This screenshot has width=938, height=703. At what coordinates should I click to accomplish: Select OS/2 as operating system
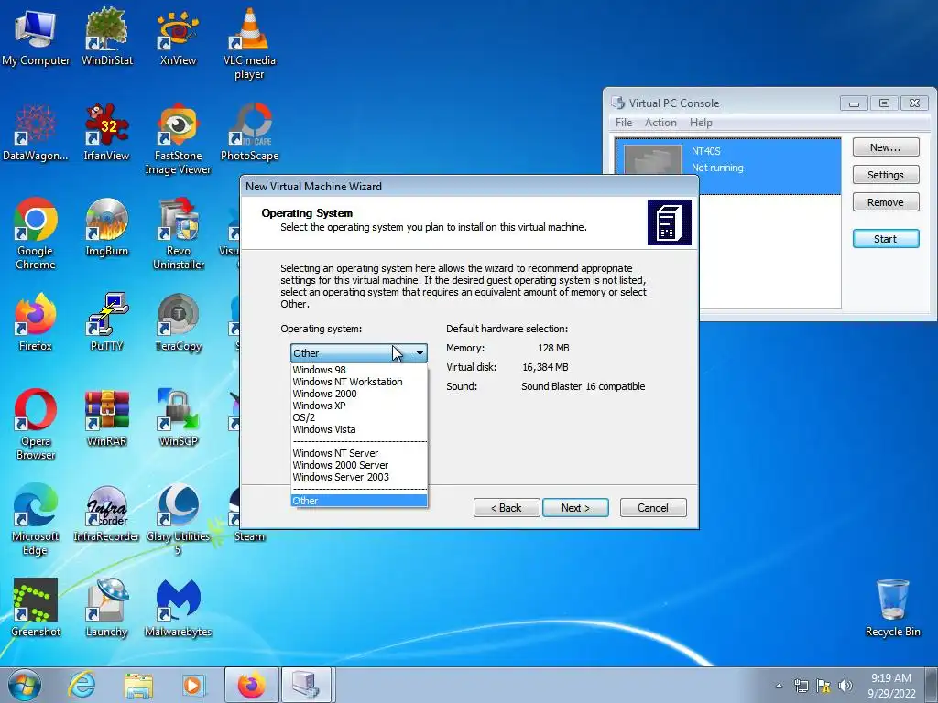click(359, 417)
